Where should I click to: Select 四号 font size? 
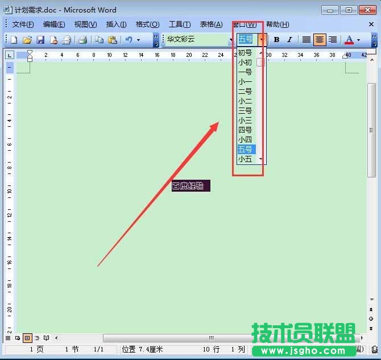click(246, 130)
